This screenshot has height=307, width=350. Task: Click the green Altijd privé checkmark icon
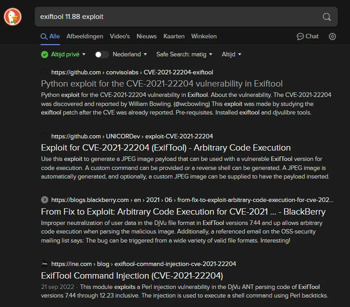45,55
